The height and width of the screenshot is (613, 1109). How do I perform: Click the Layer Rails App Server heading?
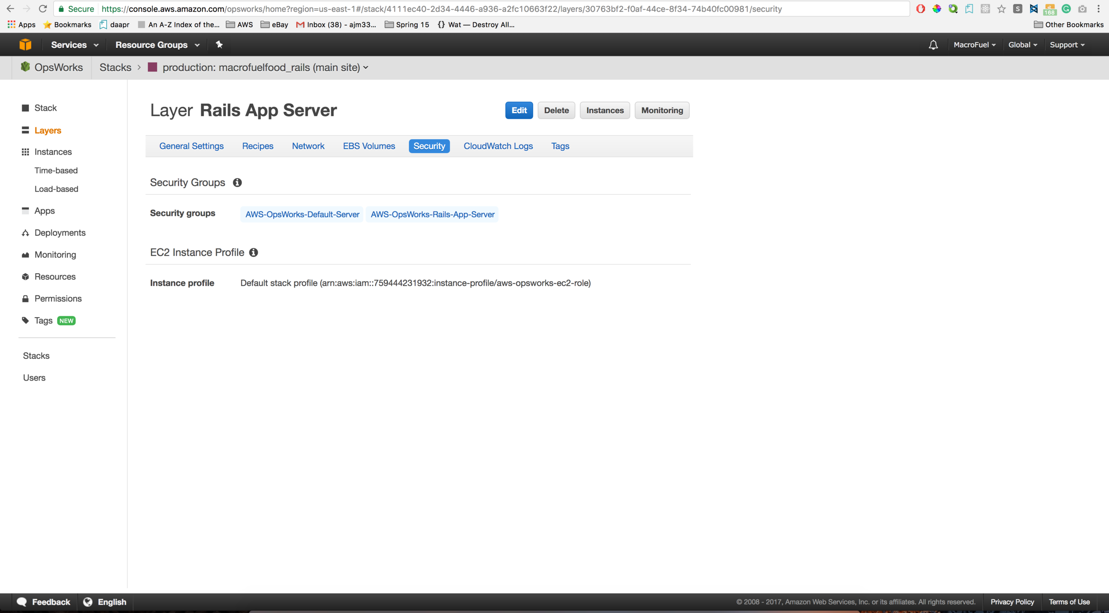pyautogui.click(x=243, y=110)
